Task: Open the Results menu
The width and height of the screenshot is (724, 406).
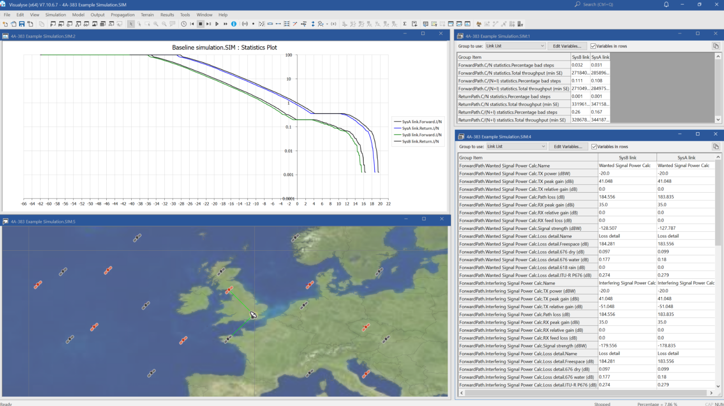Action: pos(167,15)
